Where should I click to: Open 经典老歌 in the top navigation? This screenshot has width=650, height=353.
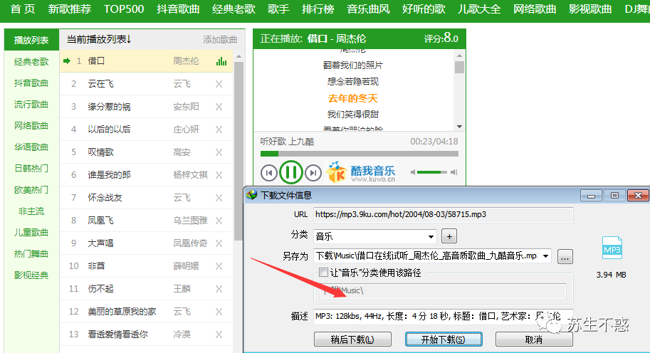234,9
